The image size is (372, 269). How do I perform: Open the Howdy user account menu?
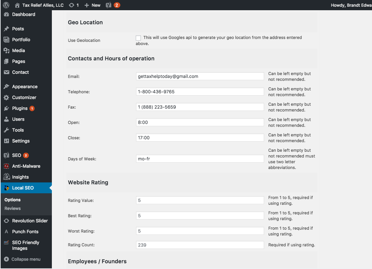[x=351, y=5]
